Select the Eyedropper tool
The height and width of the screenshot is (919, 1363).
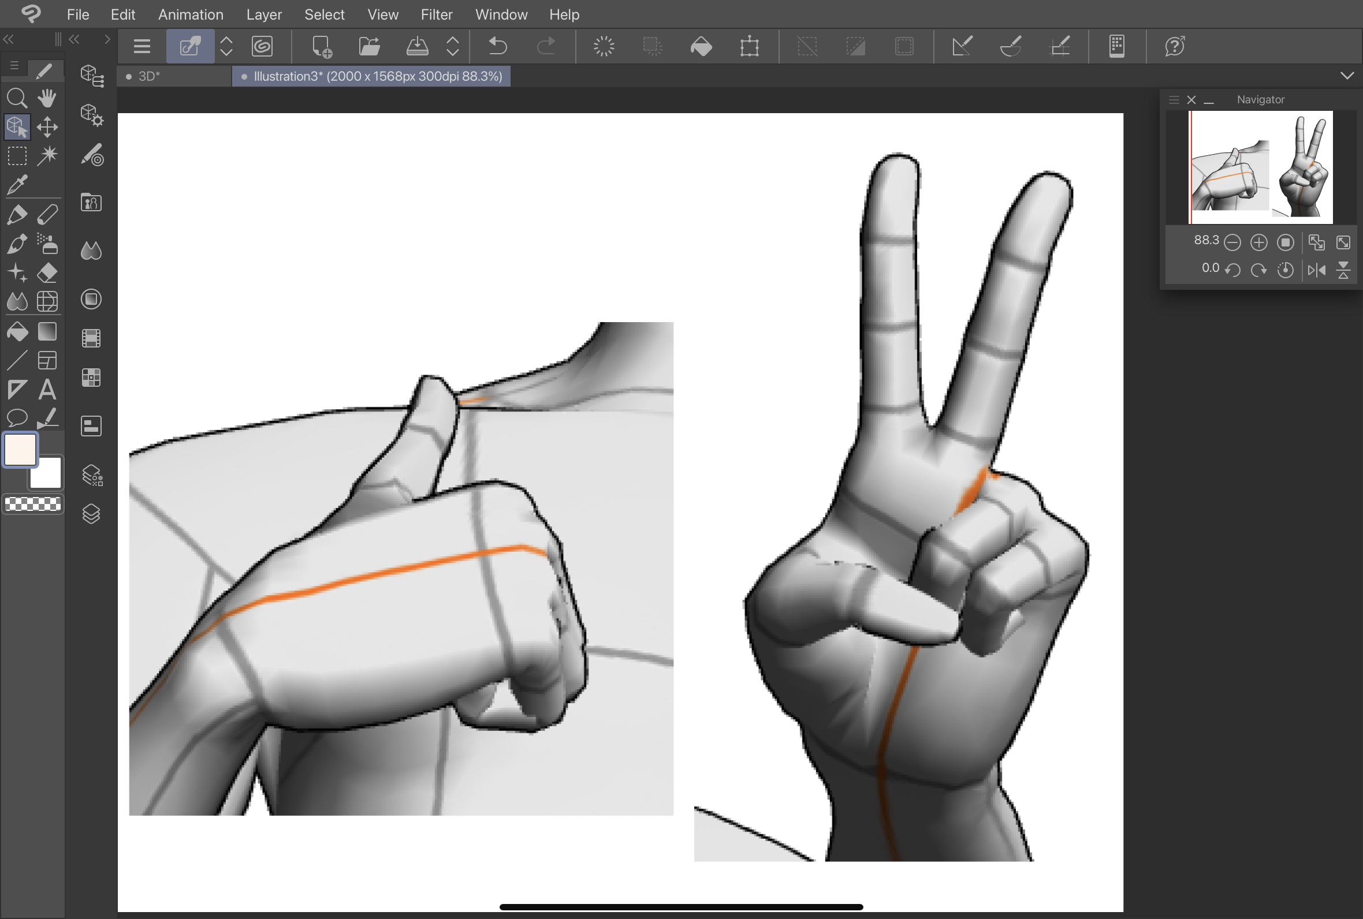pyautogui.click(x=17, y=185)
